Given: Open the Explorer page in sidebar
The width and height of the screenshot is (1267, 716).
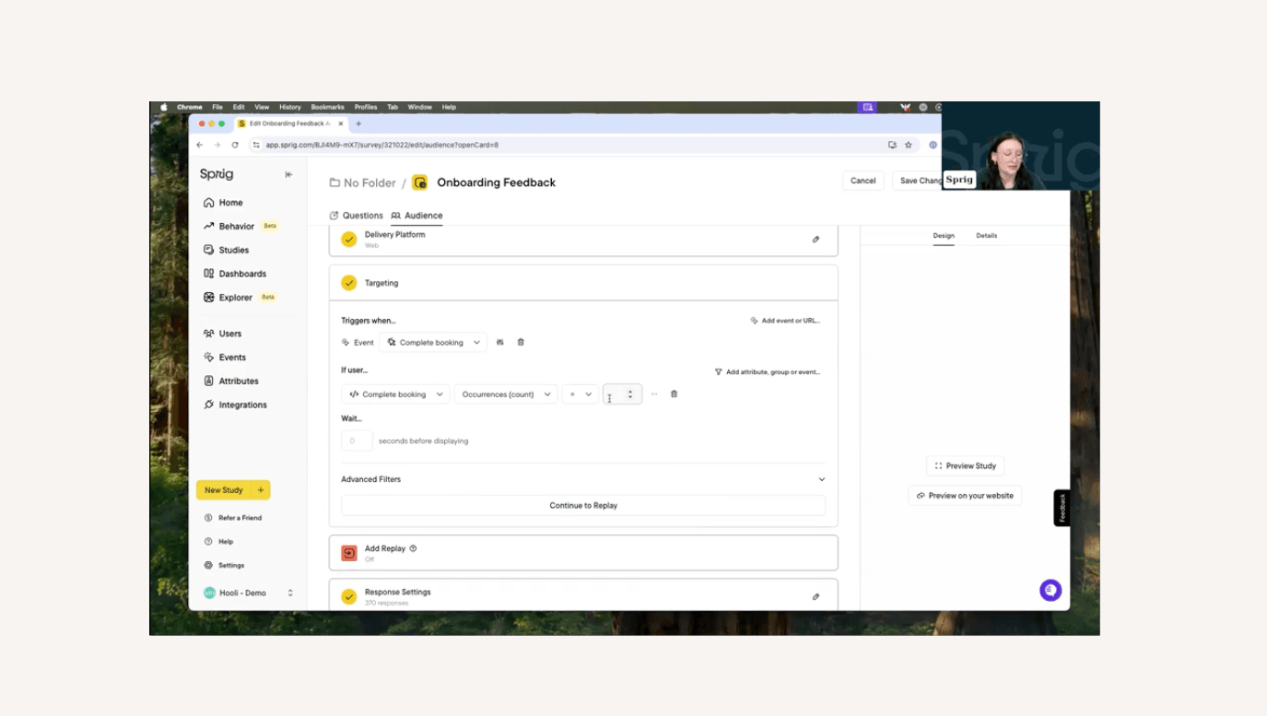Looking at the screenshot, I should click(x=236, y=298).
